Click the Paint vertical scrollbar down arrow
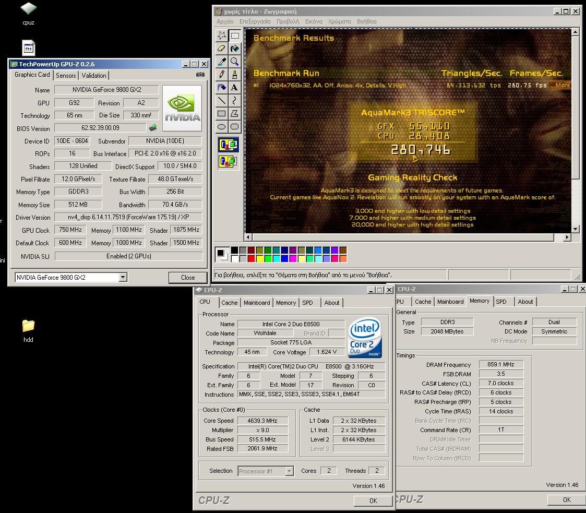This screenshot has width=586, height=513. point(575,229)
